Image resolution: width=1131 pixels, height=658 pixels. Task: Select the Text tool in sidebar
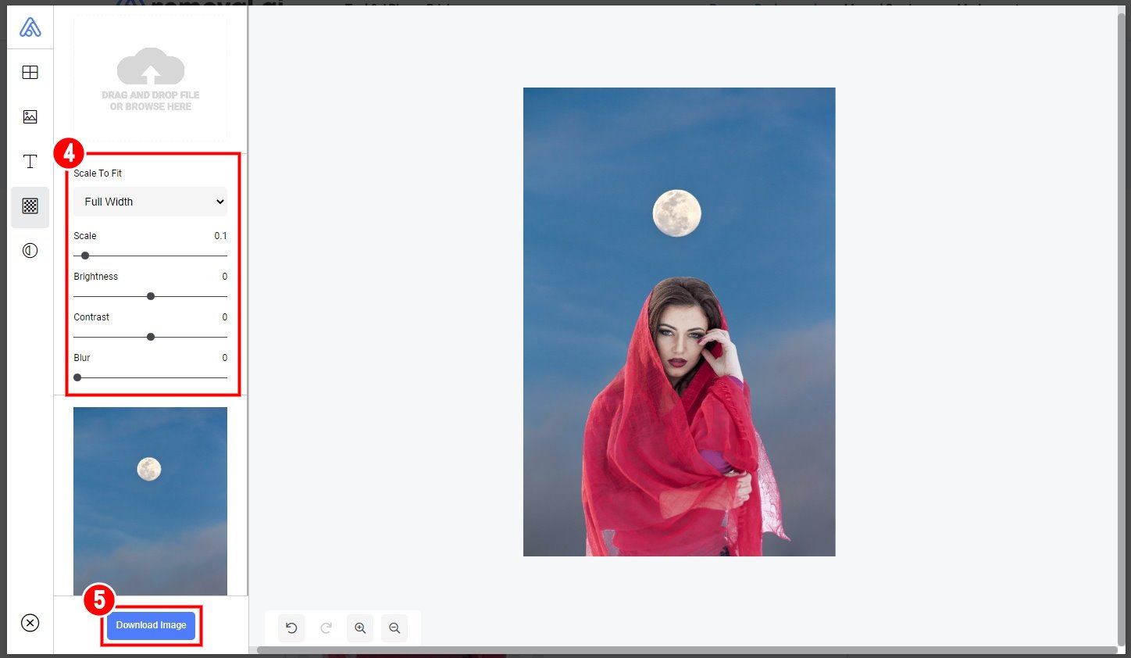point(30,162)
